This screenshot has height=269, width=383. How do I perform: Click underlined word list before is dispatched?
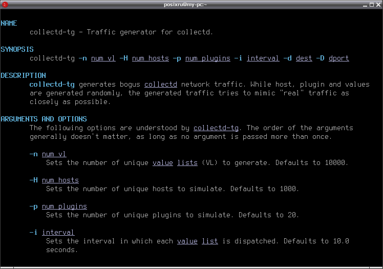pyautogui.click(x=210, y=241)
